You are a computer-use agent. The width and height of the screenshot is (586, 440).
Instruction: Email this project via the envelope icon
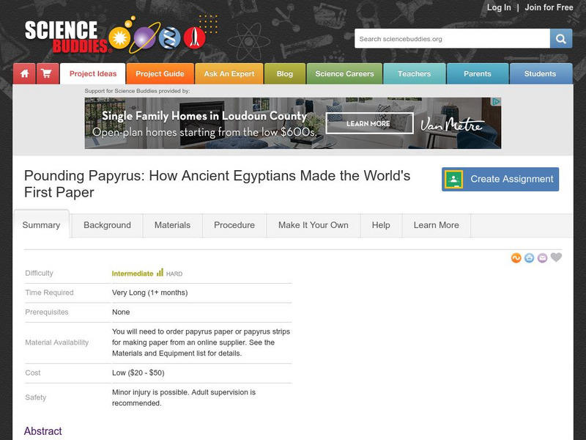(542, 257)
